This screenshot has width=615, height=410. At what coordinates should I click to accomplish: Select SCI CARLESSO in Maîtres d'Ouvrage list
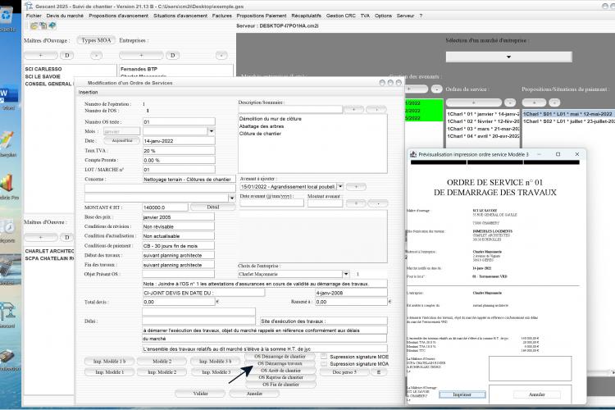[x=43, y=69]
